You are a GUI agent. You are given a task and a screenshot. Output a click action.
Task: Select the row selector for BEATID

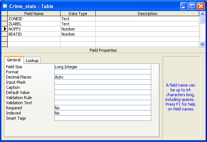[x=4, y=34]
